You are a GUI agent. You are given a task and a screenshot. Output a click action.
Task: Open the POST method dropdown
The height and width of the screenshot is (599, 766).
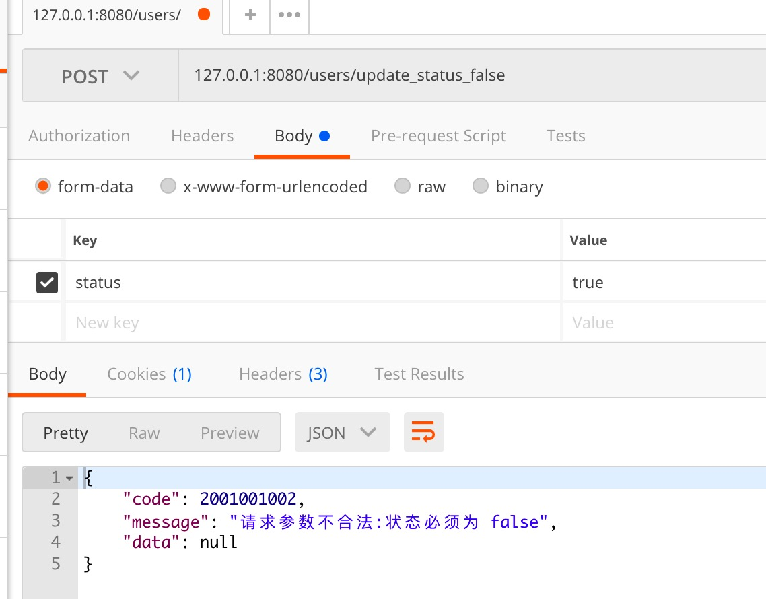pyautogui.click(x=100, y=75)
